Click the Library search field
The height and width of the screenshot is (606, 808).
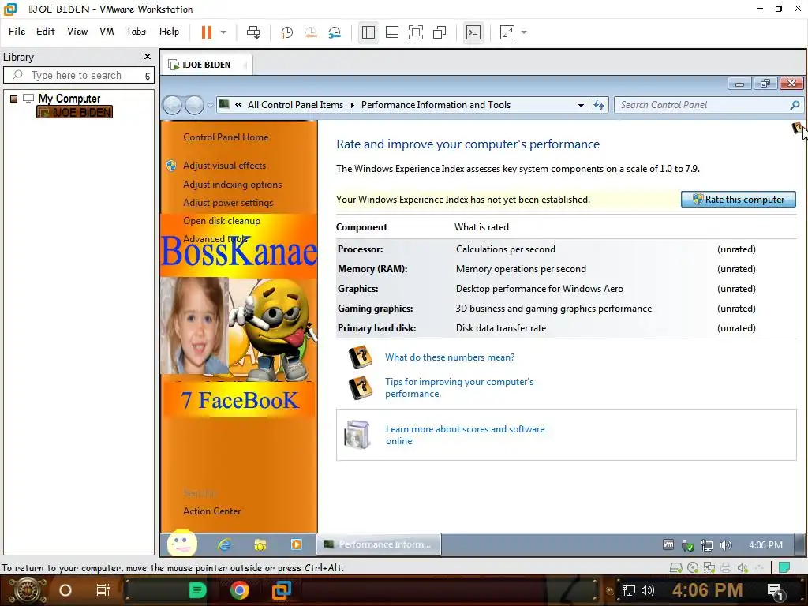pyautogui.click(x=79, y=75)
